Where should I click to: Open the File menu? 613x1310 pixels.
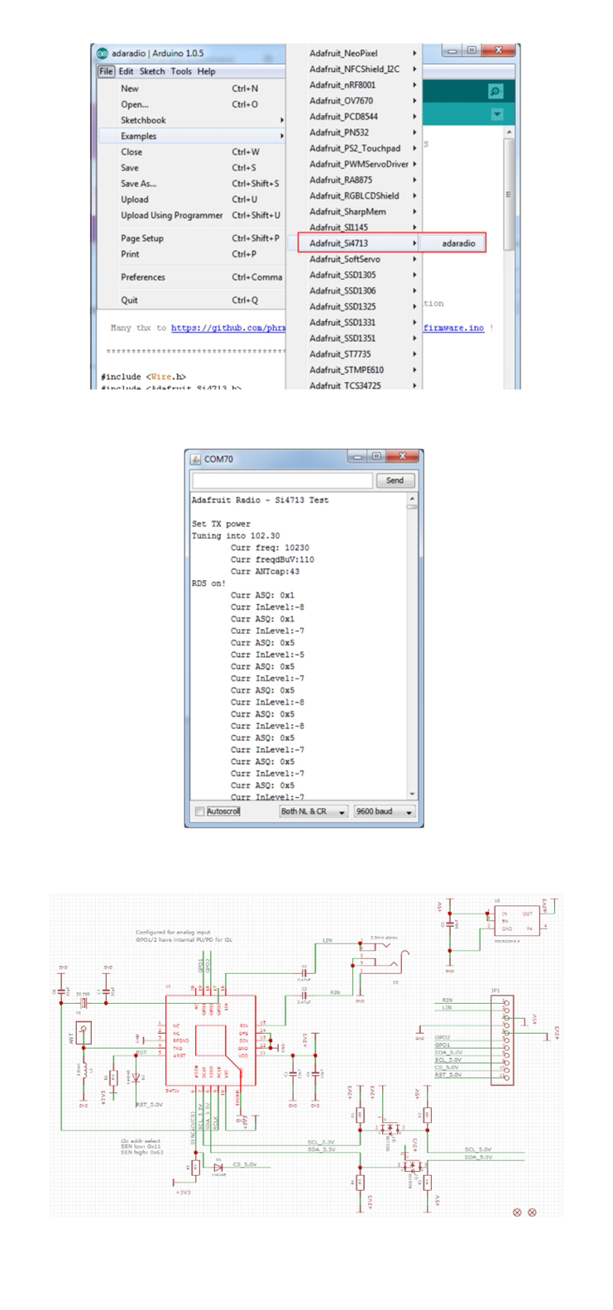pyautogui.click(x=105, y=72)
